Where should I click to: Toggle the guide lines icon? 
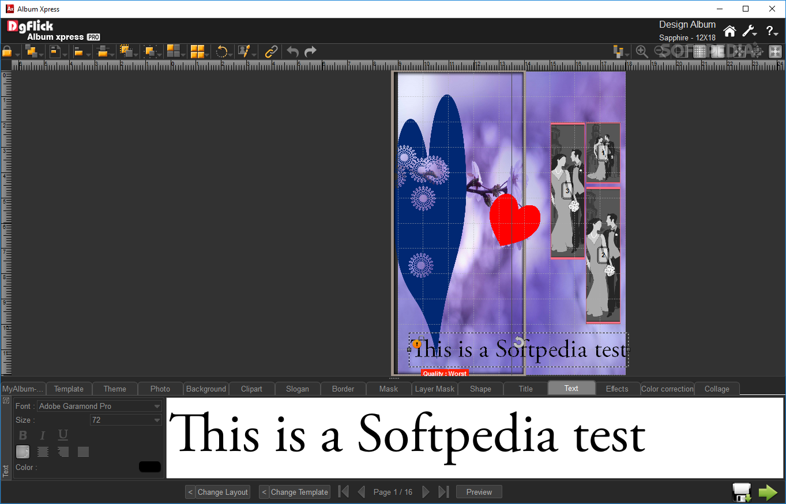click(x=682, y=52)
